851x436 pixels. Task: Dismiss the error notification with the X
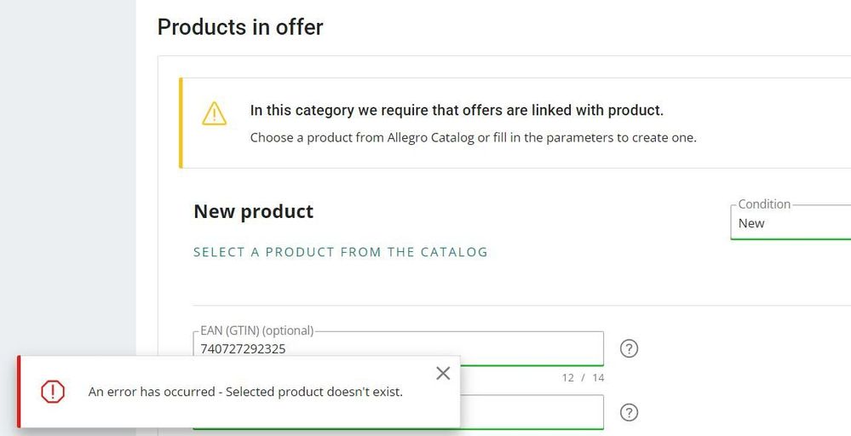[443, 373]
